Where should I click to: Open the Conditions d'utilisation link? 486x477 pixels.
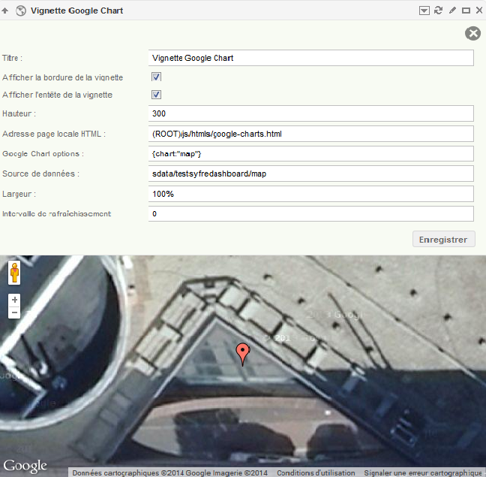click(316, 472)
